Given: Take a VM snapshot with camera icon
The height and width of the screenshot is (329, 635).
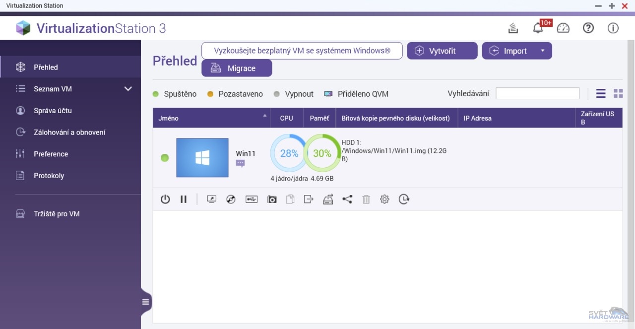Looking at the screenshot, I should tap(272, 199).
